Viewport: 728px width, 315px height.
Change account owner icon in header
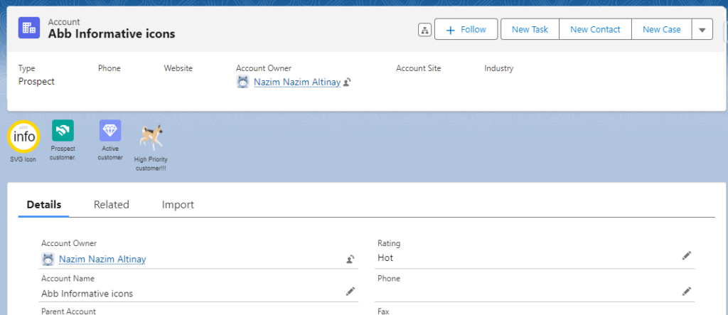coord(347,82)
